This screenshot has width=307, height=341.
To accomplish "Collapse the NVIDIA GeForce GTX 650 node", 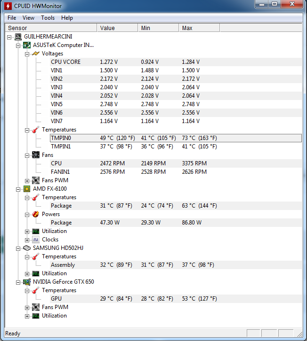I will point(18,282).
